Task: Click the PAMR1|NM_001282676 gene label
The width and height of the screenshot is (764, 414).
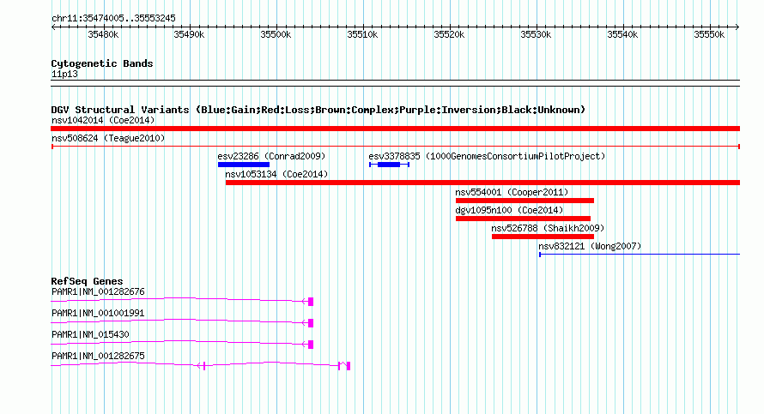Action: point(98,292)
